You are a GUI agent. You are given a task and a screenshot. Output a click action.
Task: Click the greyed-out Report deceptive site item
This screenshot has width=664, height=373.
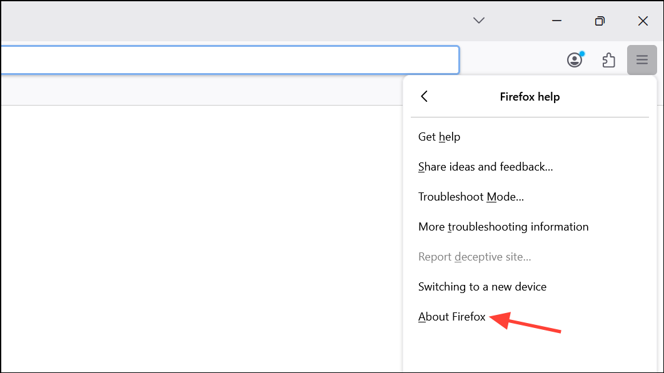[x=475, y=257]
